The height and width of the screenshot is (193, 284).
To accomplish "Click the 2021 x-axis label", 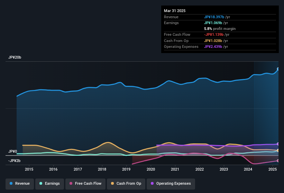I will tap(175, 169).
